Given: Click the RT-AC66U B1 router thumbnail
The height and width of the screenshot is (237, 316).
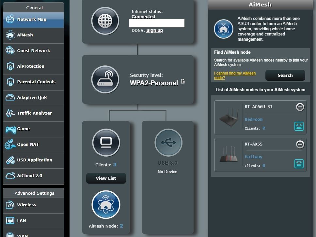Looking at the screenshot, I should [229, 117].
